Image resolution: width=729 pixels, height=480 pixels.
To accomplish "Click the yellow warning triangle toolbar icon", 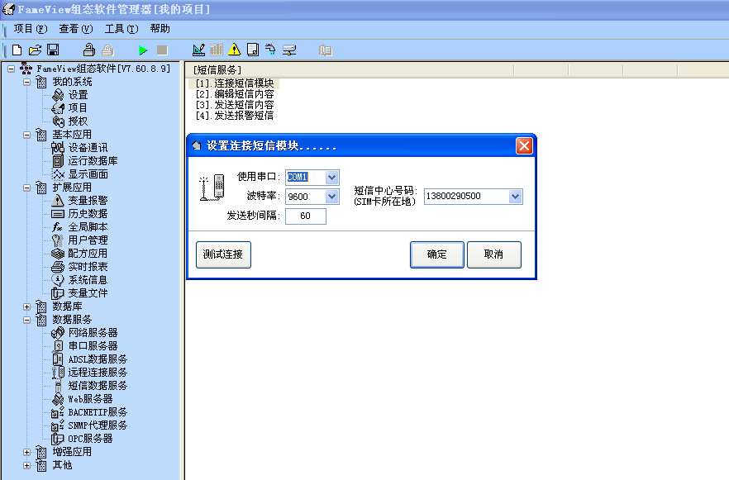I will point(235,50).
